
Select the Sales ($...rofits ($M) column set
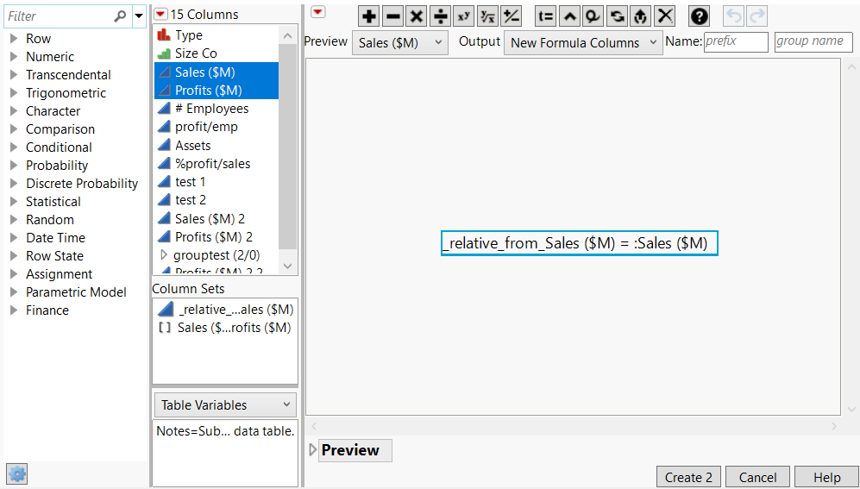(225, 327)
